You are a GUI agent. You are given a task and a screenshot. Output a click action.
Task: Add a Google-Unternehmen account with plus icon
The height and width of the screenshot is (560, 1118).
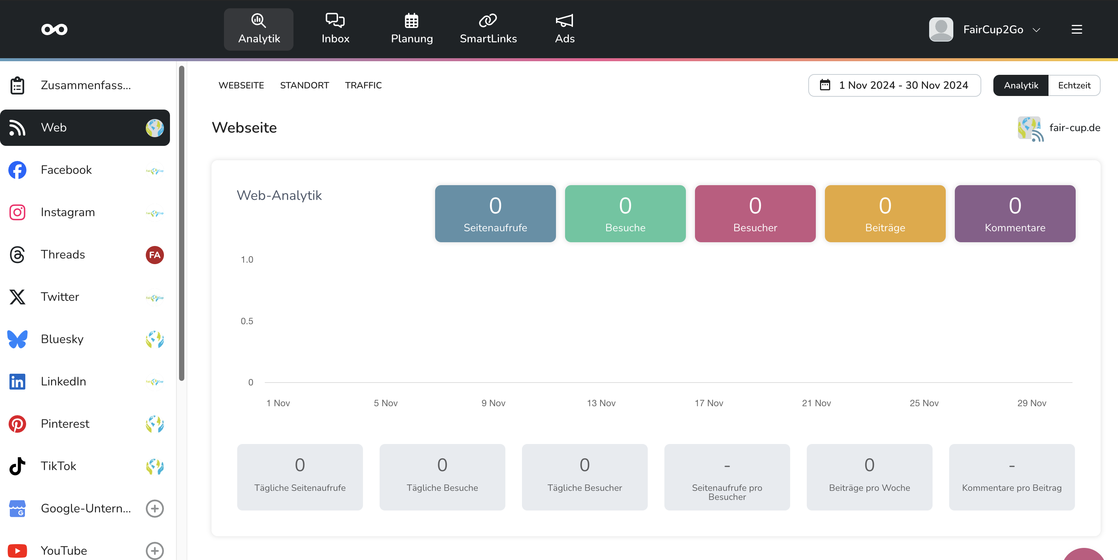154,508
